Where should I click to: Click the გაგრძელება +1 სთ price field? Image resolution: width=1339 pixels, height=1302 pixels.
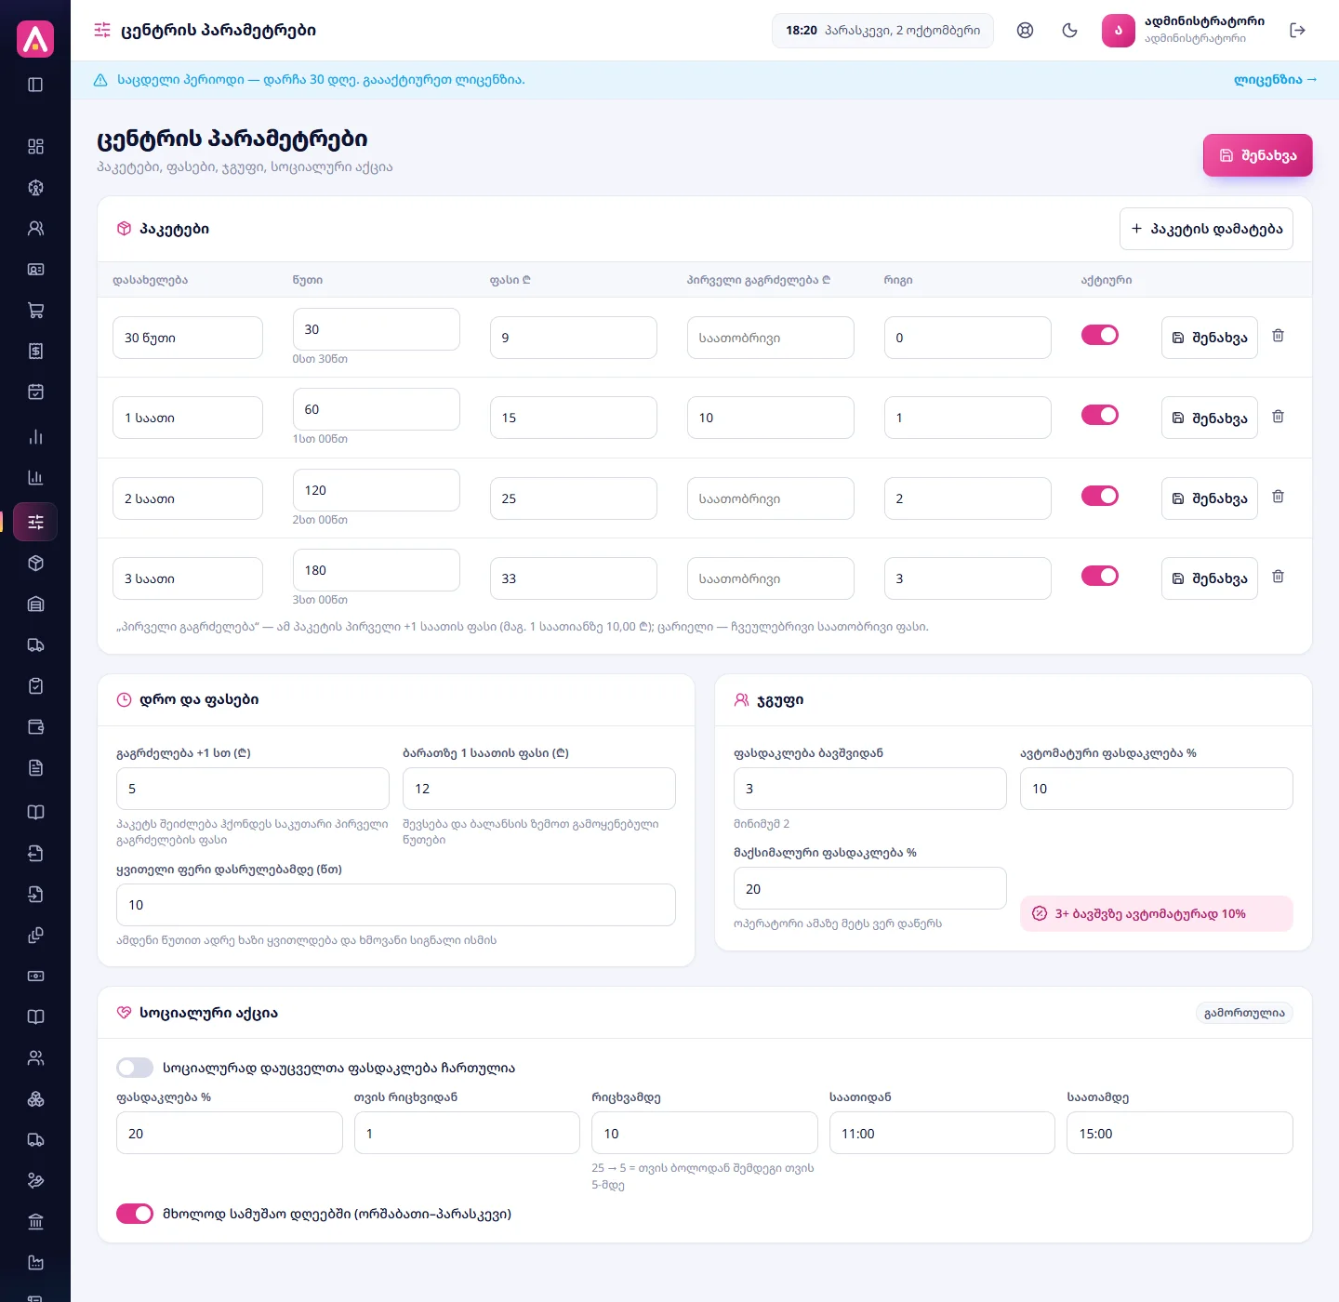[253, 789]
